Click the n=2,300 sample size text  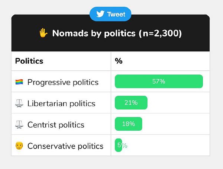160,33
